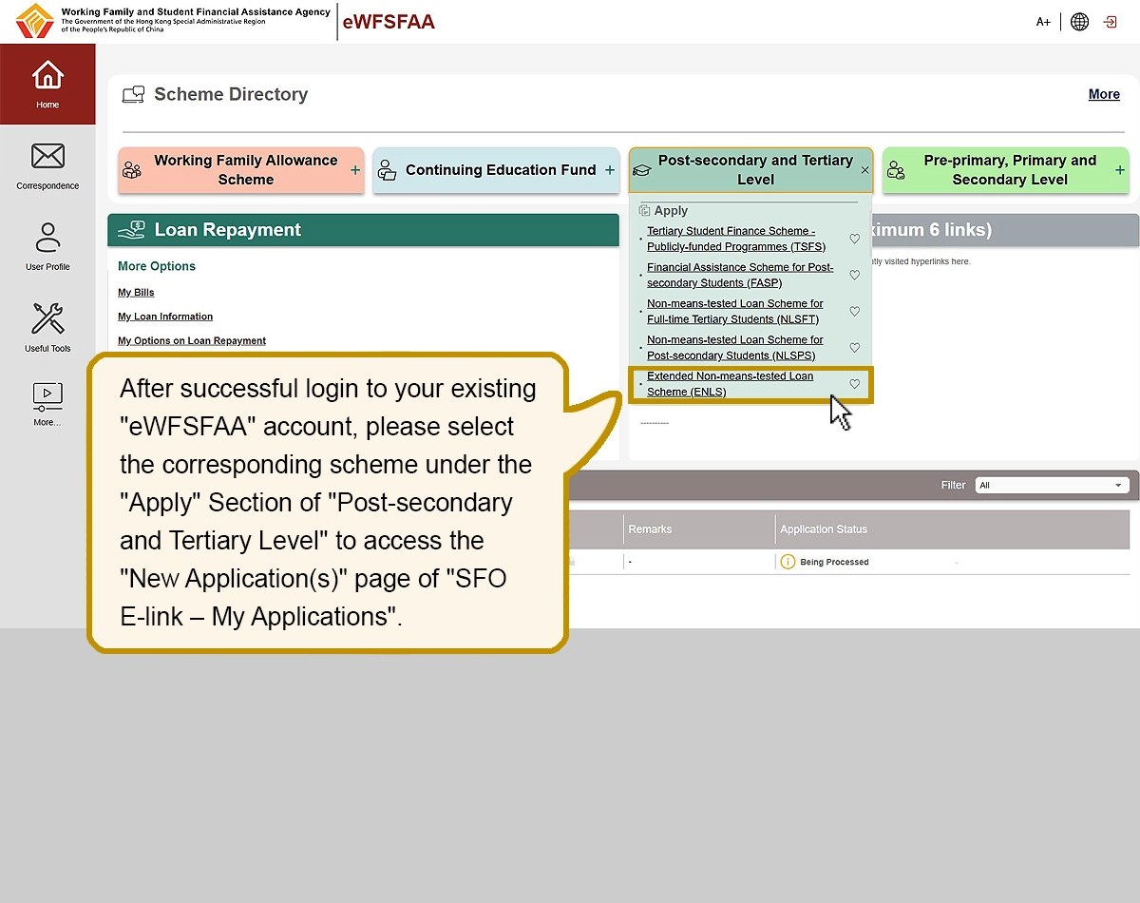Click the Being Processed status icon
Image resolution: width=1140 pixels, height=903 pixels.
[x=788, y=562]
